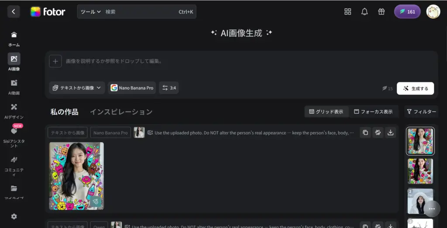Add a reference image with plus button
447x228 pixels.
[55, 61]
